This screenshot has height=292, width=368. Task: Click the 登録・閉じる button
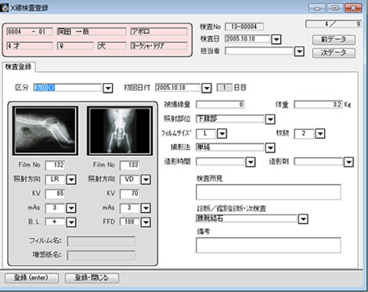[92, 278]
